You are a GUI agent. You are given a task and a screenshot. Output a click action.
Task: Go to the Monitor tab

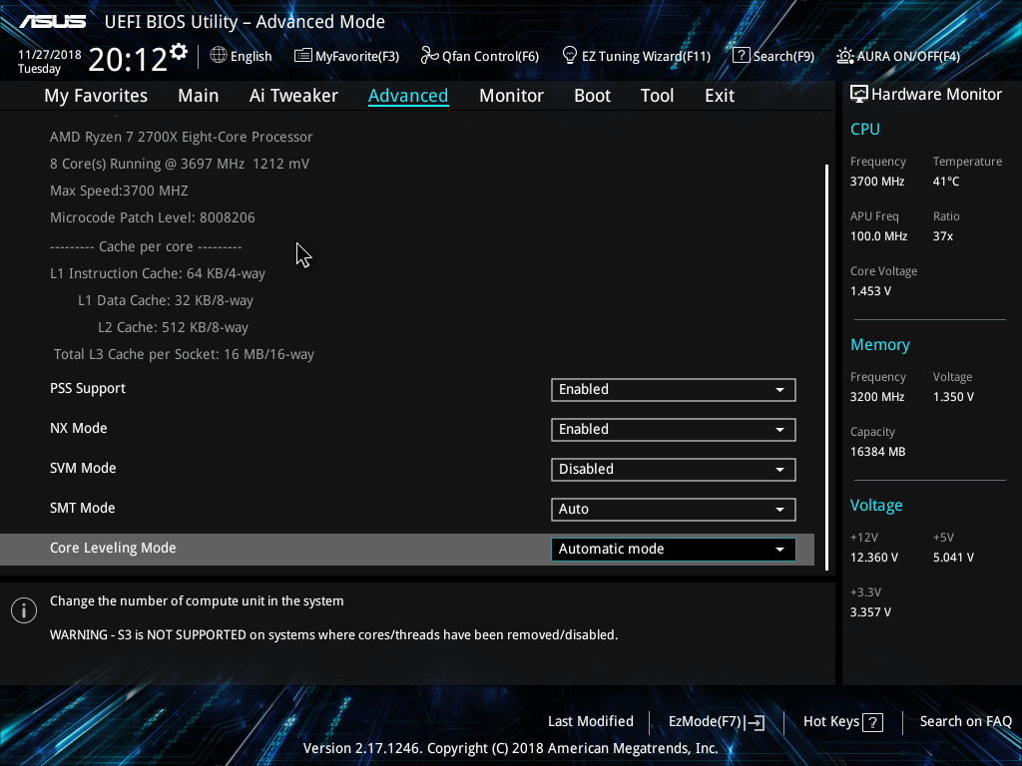coord(511,96)
